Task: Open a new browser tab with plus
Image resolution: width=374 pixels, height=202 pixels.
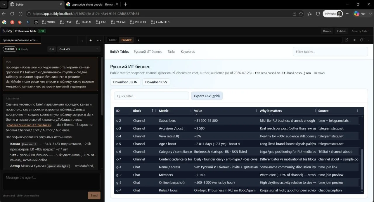Action: click(125, 4)
